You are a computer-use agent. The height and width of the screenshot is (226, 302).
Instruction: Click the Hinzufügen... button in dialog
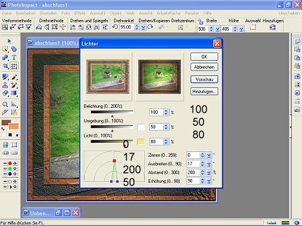coord(204,92)
